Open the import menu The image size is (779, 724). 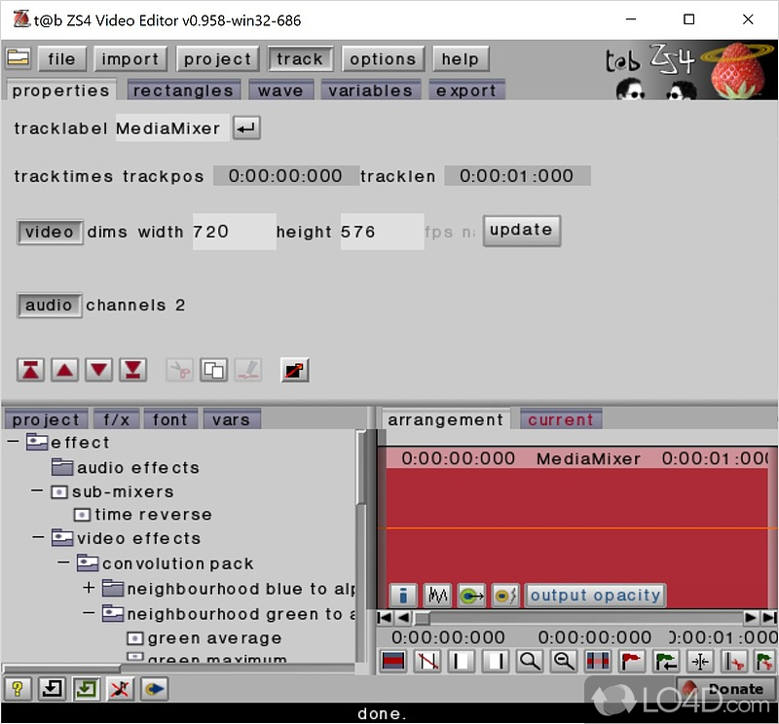coord(130,59)
